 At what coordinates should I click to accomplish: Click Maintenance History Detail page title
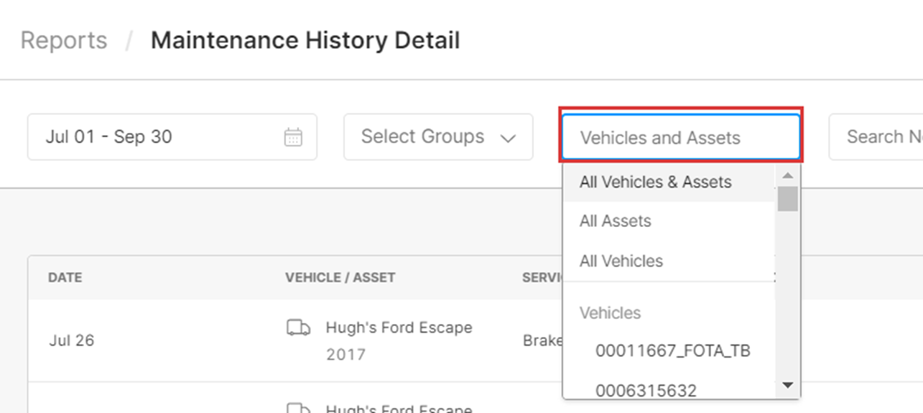(305, 40)
